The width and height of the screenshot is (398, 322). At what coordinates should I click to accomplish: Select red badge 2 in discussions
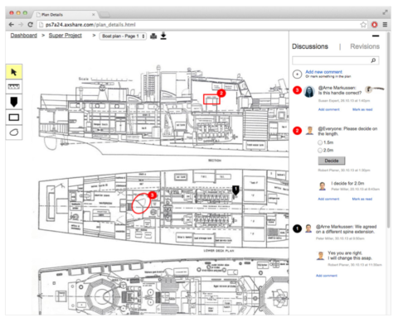click(297, 131)
